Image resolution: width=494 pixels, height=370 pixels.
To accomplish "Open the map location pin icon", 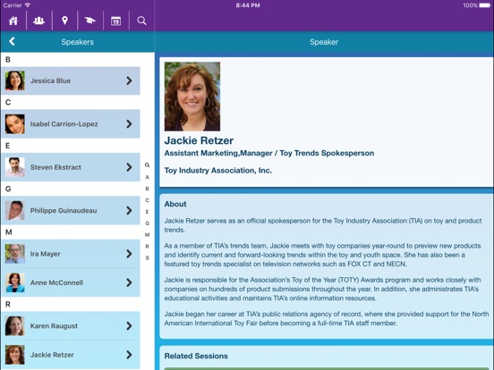I will coord(65,21).
